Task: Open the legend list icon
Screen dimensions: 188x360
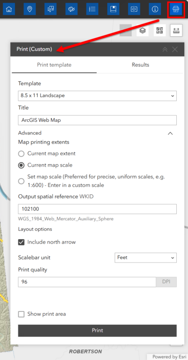Action: [x=92, y=9]
